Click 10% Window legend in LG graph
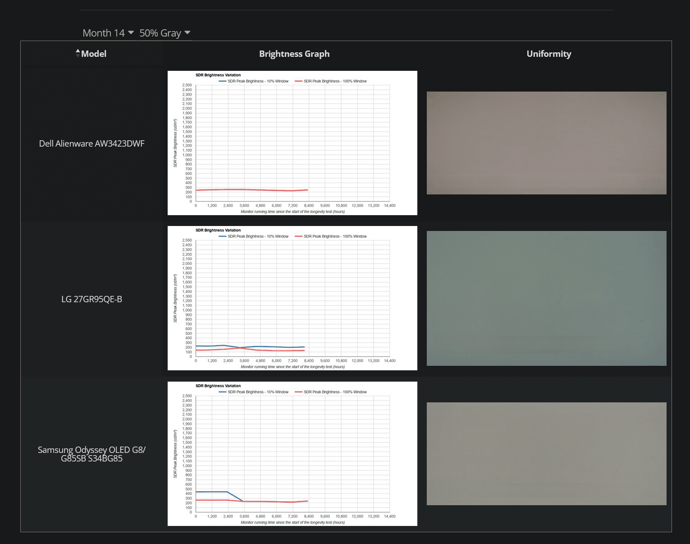 coord(254,236)
